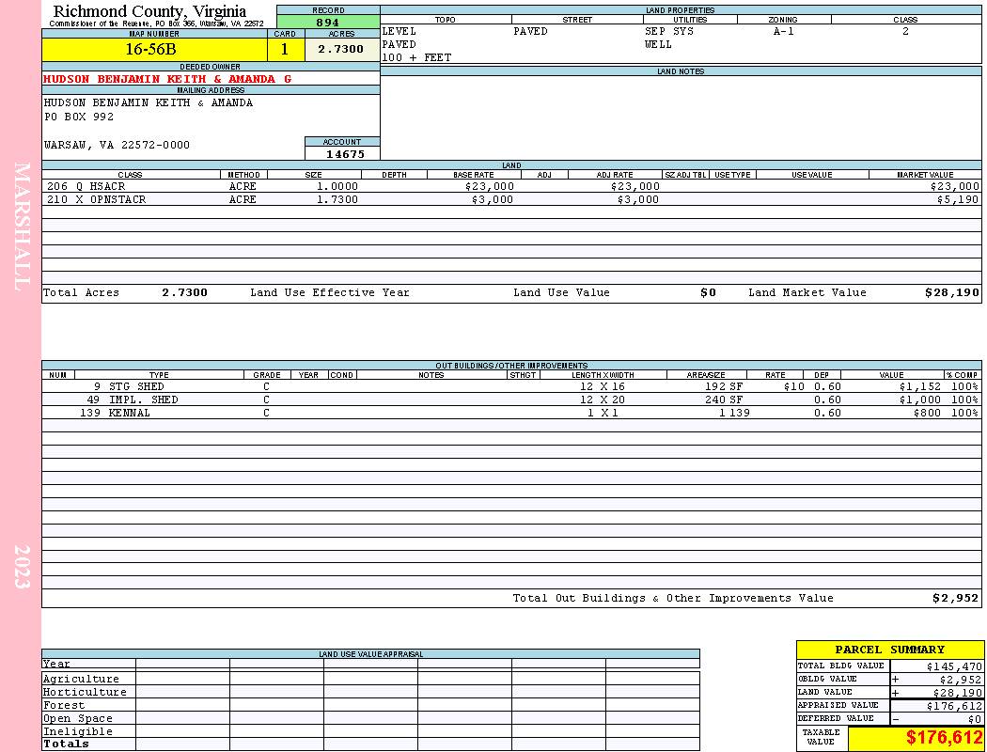Click Ineligible row label

pyautogui.click(x=78, y=732)
